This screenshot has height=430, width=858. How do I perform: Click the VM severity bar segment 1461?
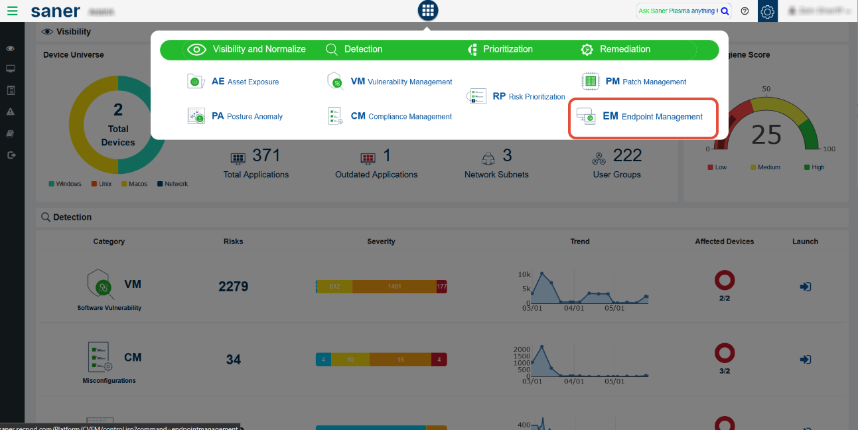(x=394, y=287)
